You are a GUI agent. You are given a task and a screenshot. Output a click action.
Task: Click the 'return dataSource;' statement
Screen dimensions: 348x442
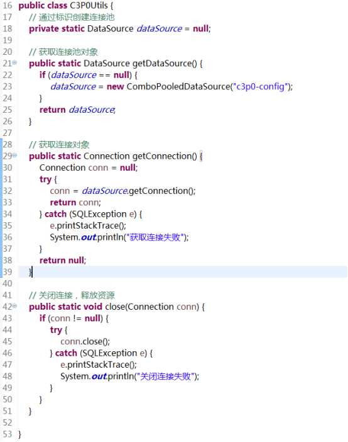[x=78, y=110]
